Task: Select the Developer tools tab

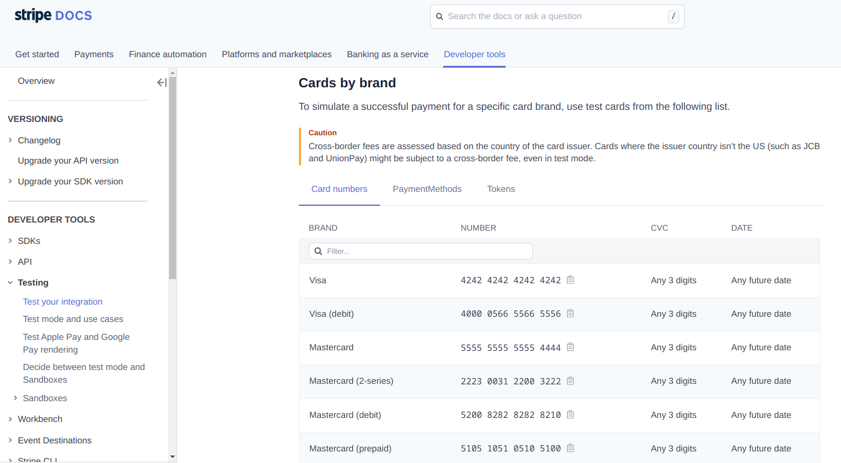Action: pos(474,54)
